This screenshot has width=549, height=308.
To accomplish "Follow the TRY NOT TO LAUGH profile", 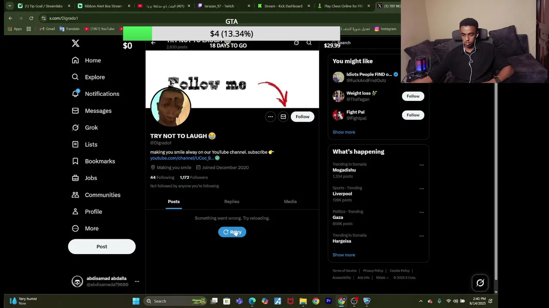I will [302, 117].
